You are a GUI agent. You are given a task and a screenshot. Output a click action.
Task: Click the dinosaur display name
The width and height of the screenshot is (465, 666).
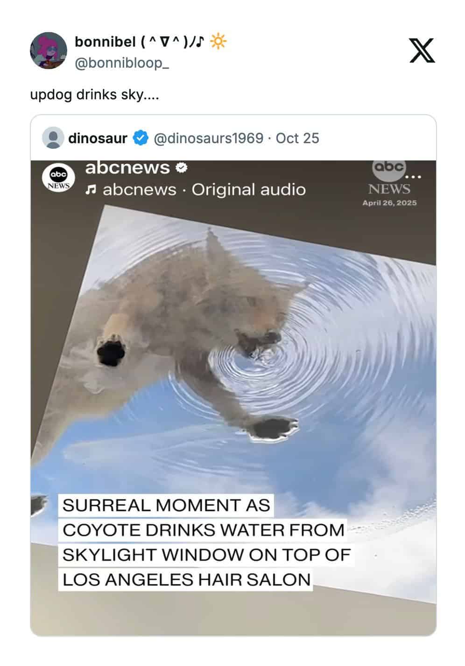pos(98,138)
